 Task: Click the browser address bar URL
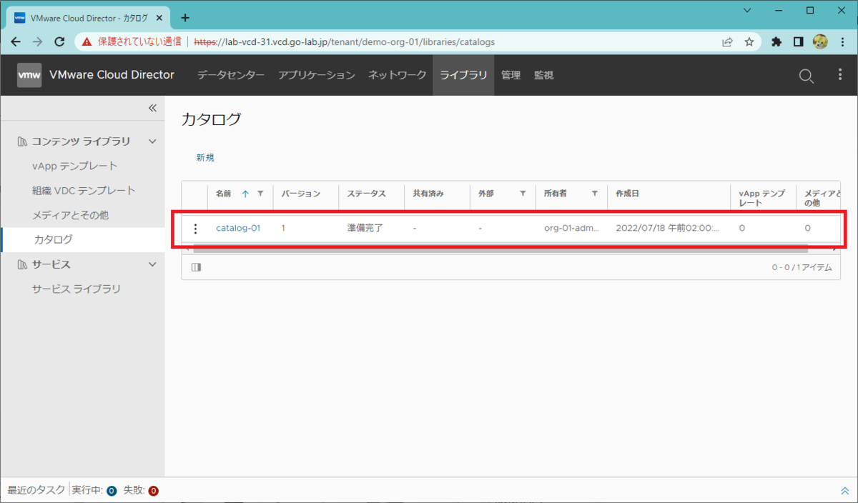[x=344, y=42]
